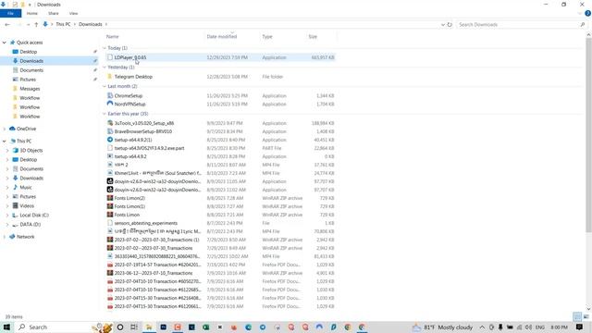
Task: Open 3D Objects under This PC
Action: [x=31, y=150]
